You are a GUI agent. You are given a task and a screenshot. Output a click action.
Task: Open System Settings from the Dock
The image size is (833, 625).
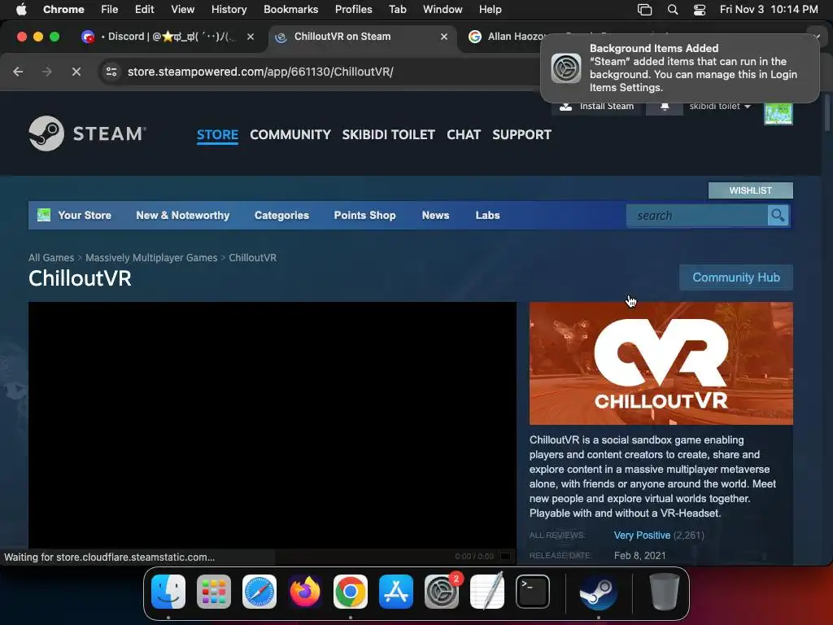pos(442,592)
